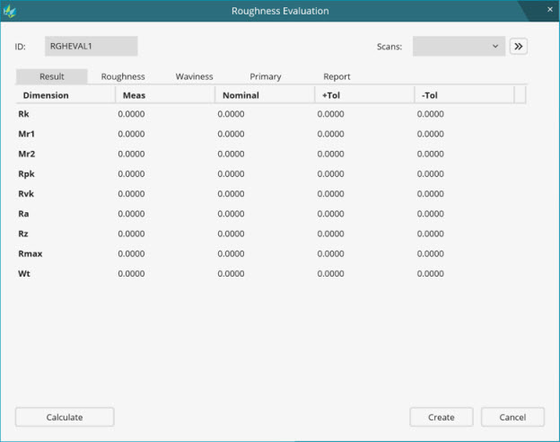
Task: Click the -Tol value for Wt
Action: pos(431,273)
